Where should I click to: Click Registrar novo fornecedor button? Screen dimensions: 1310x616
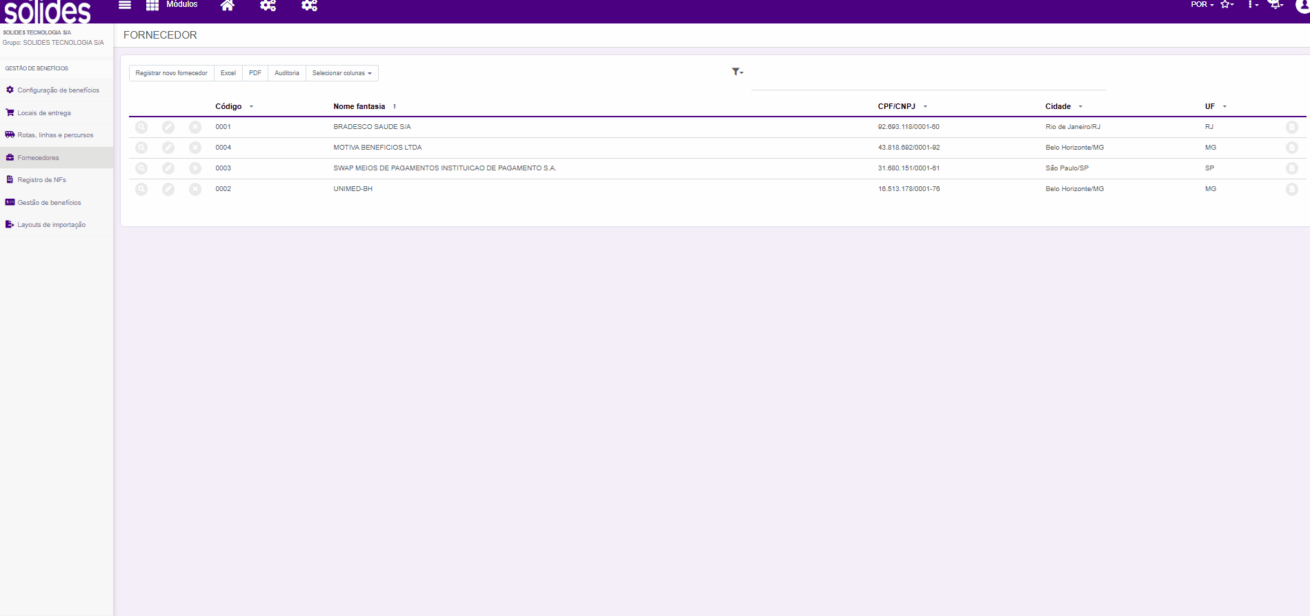(171, 73)
